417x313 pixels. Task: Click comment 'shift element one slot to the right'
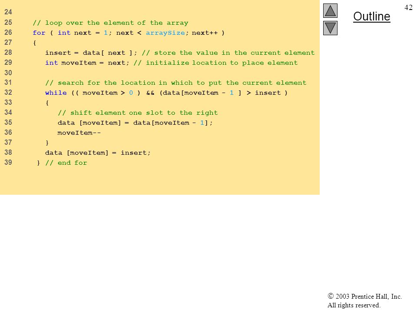tap(138, 113)
